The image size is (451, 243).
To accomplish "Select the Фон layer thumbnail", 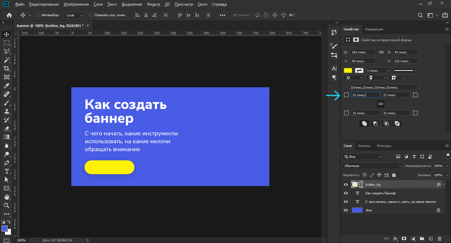I will point(357,210).
